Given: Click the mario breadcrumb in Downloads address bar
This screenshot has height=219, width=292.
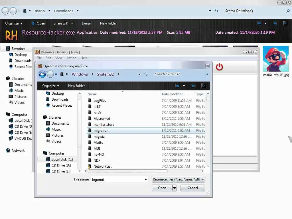Looking at the screenshot, I should click(x=40, y=11).
